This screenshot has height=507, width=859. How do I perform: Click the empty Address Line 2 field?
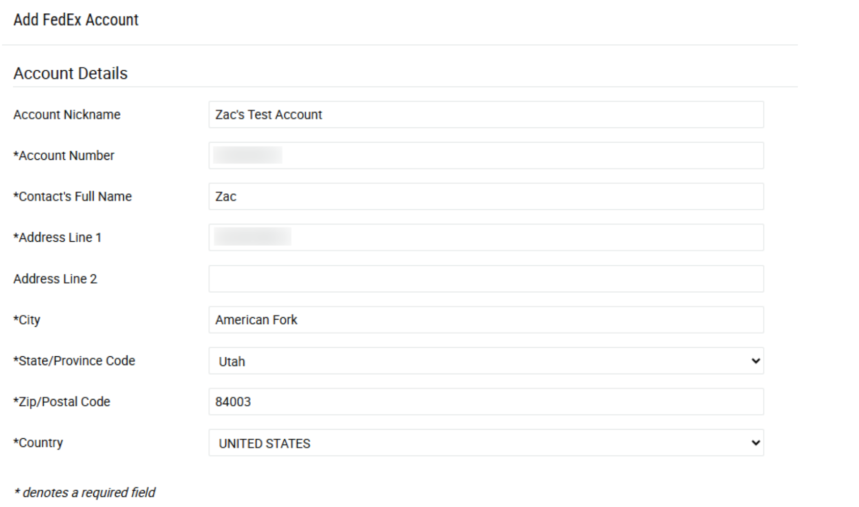(x=486, y=278)
